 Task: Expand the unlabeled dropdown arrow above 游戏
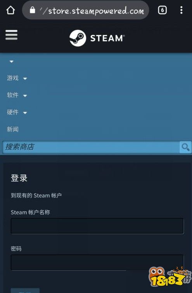[11, 61]
